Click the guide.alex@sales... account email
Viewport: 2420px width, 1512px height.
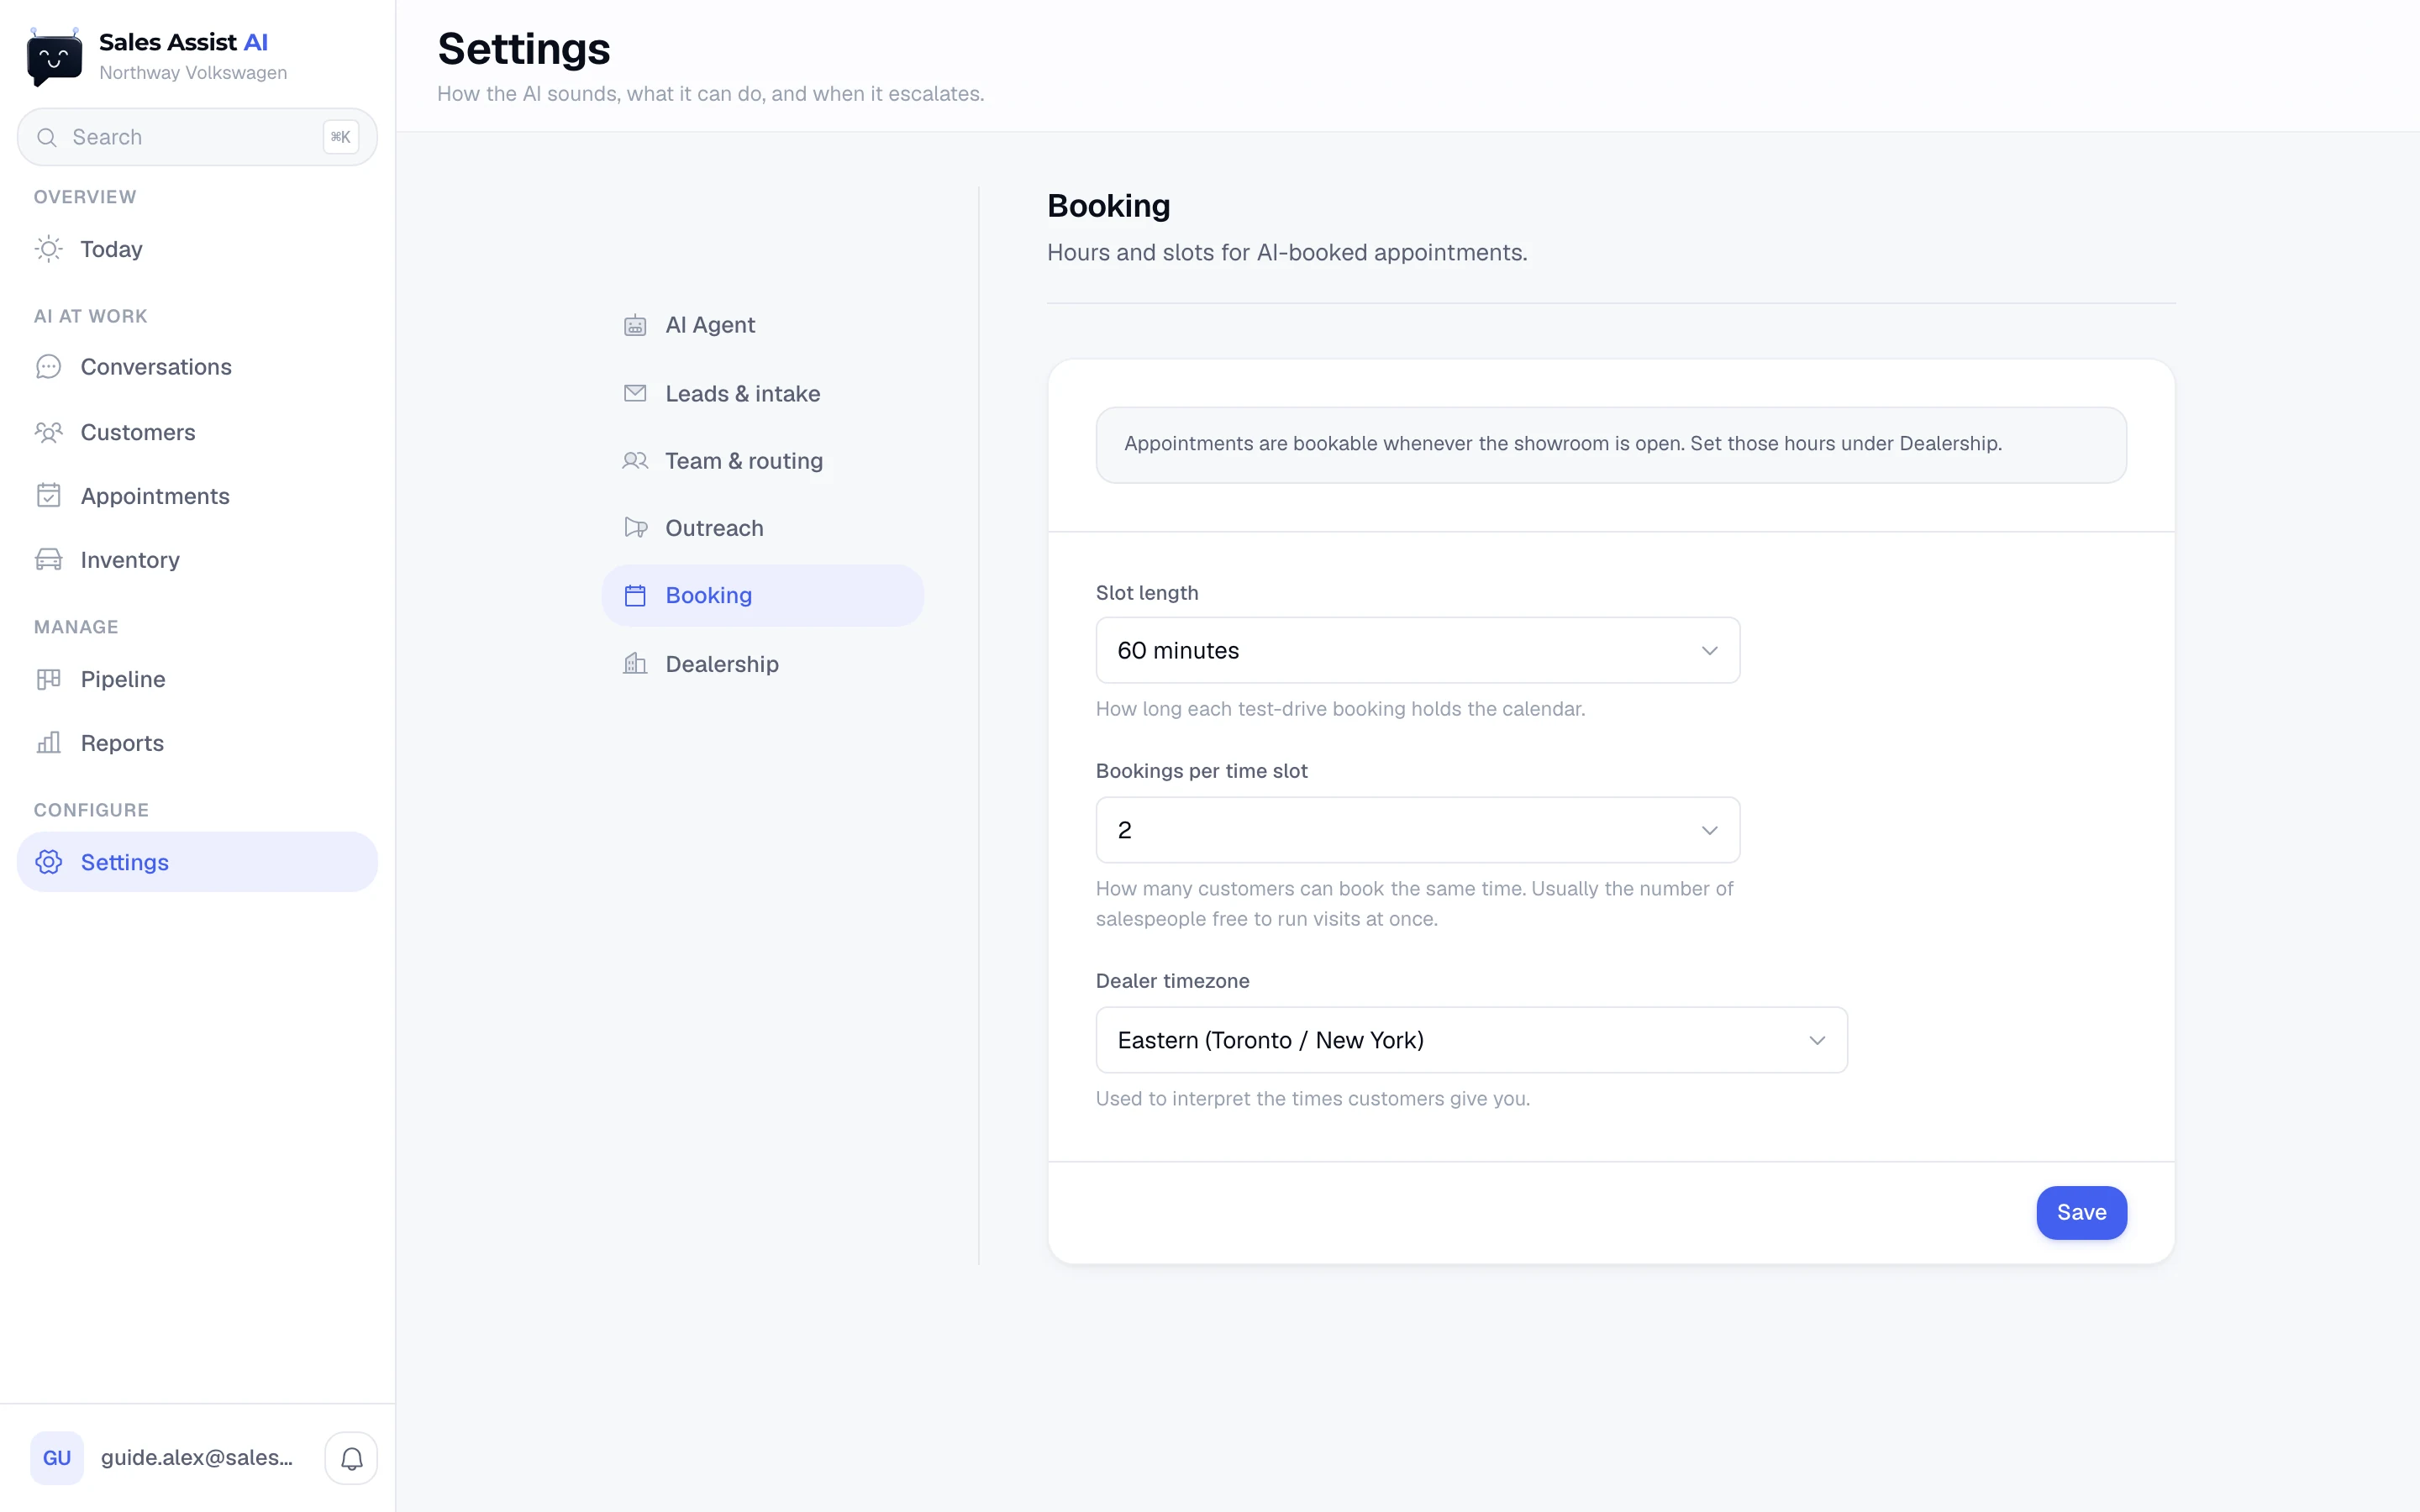point(197,1458)
